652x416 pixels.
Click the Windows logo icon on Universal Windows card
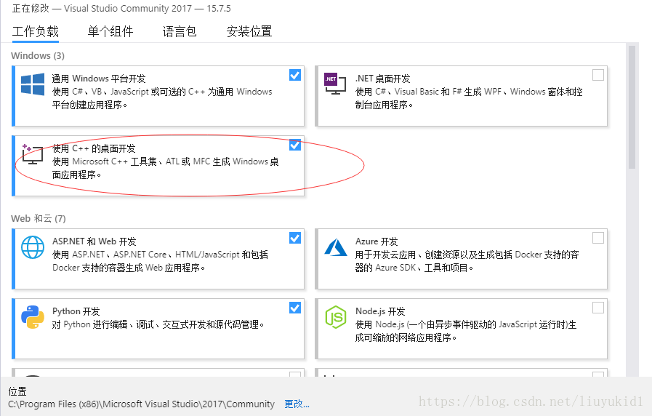coord(33,84)
